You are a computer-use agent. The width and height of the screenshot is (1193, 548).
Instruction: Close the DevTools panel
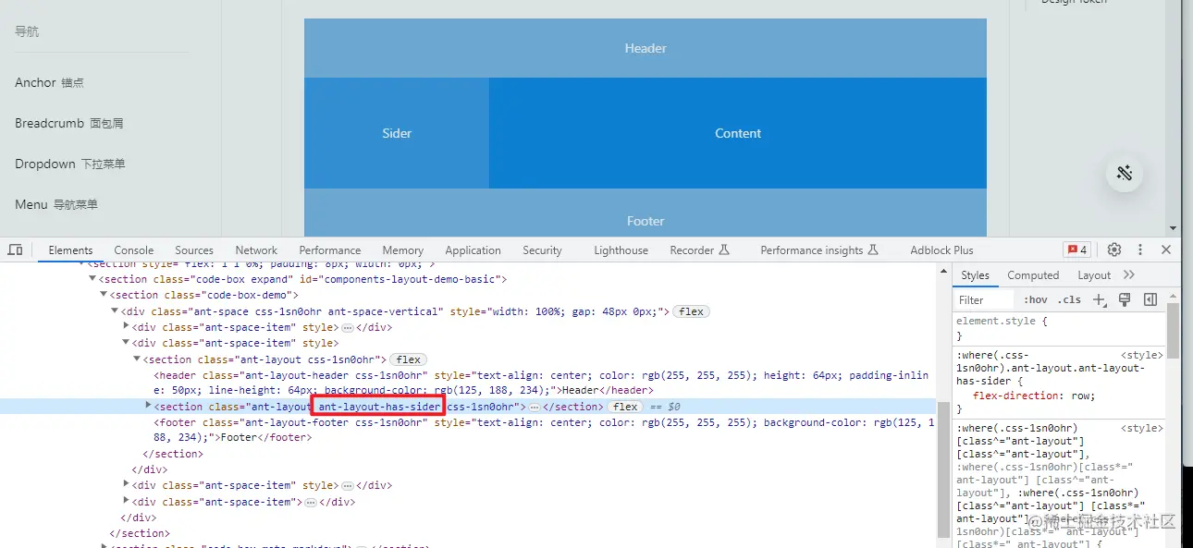pos(1166,250)
